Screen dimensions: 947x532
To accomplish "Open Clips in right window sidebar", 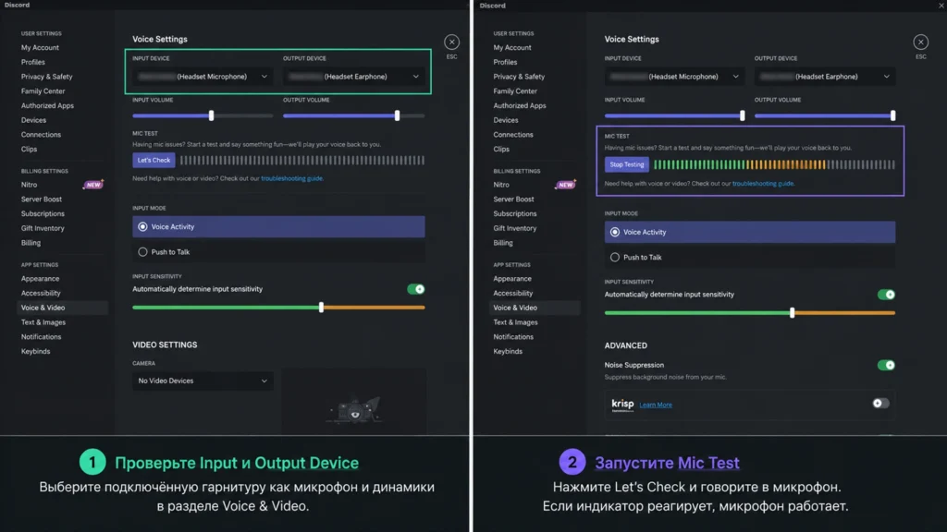I will coord(501,149).
